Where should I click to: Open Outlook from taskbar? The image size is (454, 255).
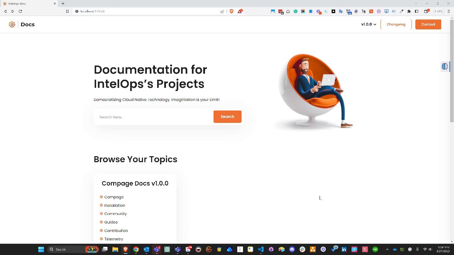tap(146, 249)
